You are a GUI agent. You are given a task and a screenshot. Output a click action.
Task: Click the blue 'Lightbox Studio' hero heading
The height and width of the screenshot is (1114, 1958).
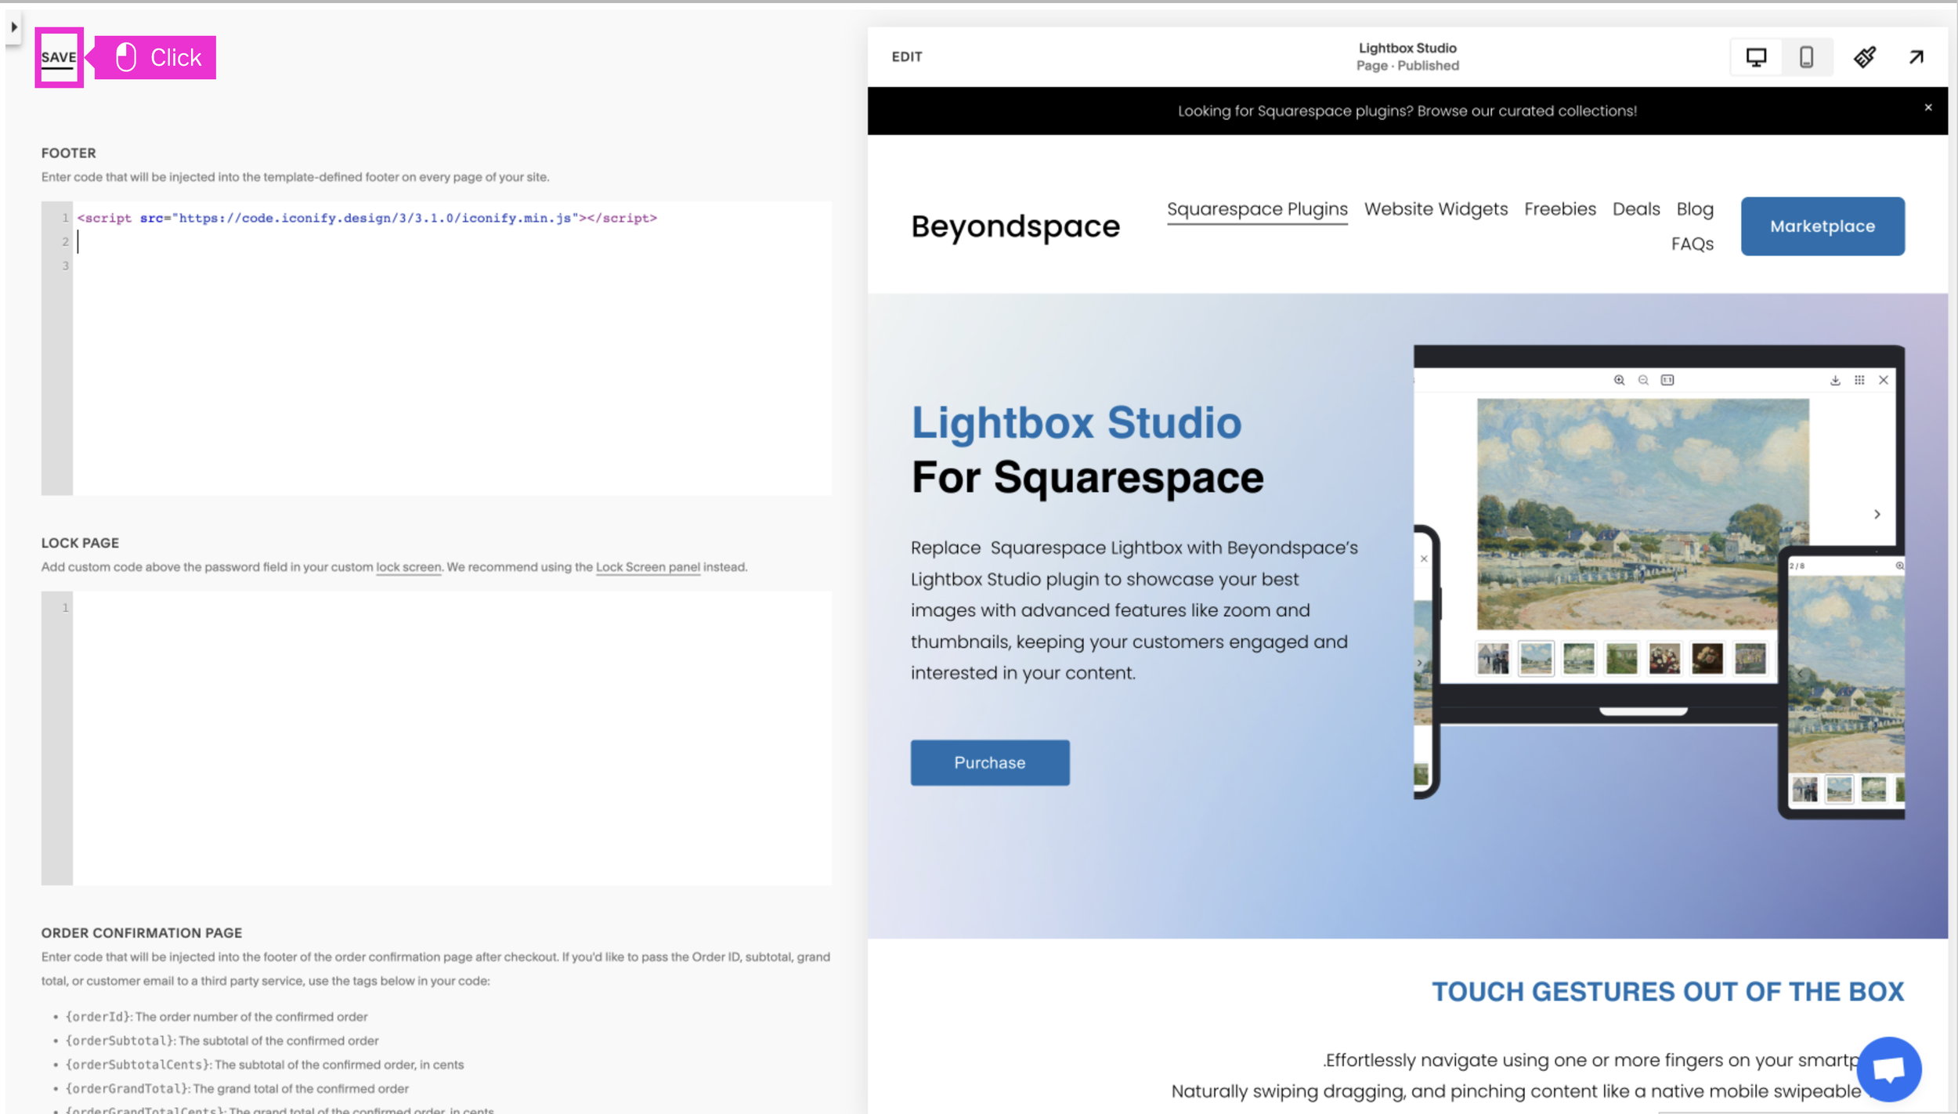tap(1076, 423)
